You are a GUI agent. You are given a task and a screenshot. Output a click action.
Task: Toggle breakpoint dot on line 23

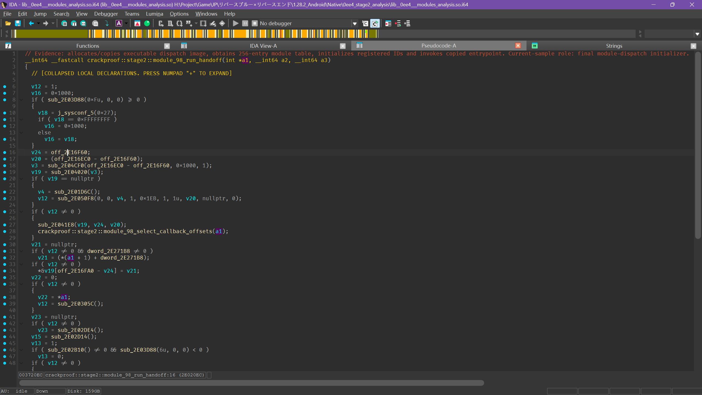pyautogui.click(x=5, y=199)
